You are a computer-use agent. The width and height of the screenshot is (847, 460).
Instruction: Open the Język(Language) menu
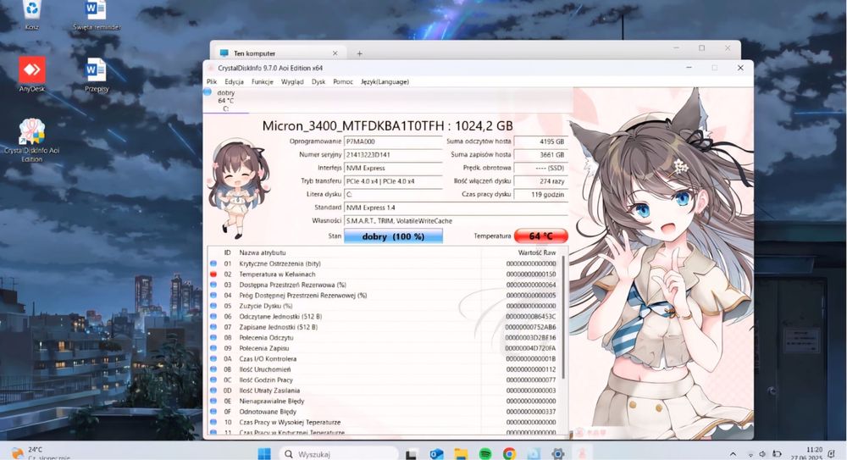(385, 81)
